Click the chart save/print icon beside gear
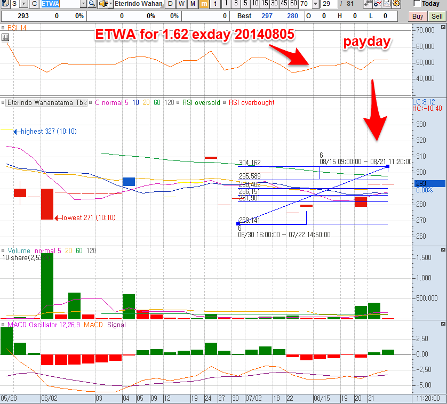447x404 pixels. point(387,4)
